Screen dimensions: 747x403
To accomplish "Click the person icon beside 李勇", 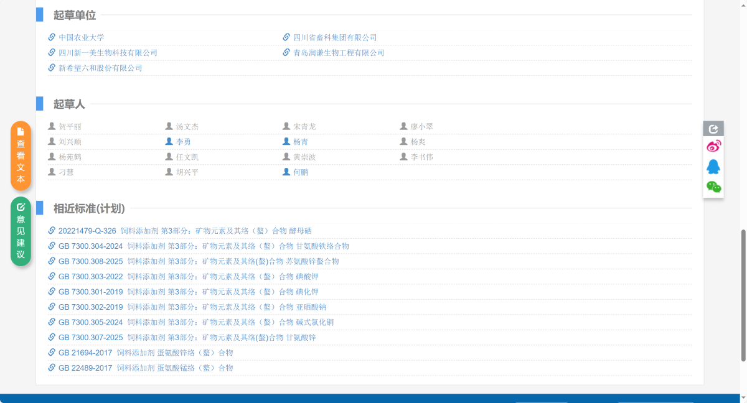I will [169, 142].
